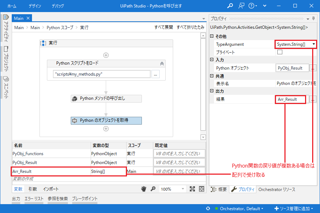The image size is (320, 213).
Task: Select the Python メソッドの呼び出し activity
Action: 106,98
